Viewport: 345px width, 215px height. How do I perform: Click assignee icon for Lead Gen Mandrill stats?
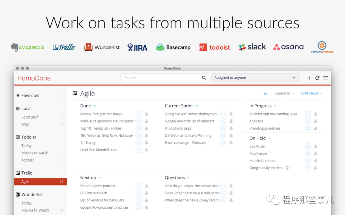[147, 150]
